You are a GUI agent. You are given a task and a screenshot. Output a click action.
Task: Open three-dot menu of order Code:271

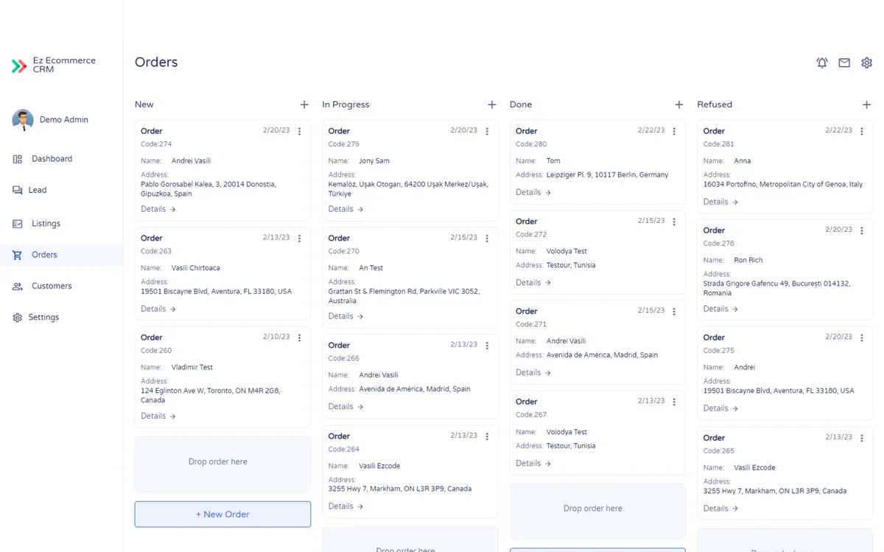(x=674, y=312)
